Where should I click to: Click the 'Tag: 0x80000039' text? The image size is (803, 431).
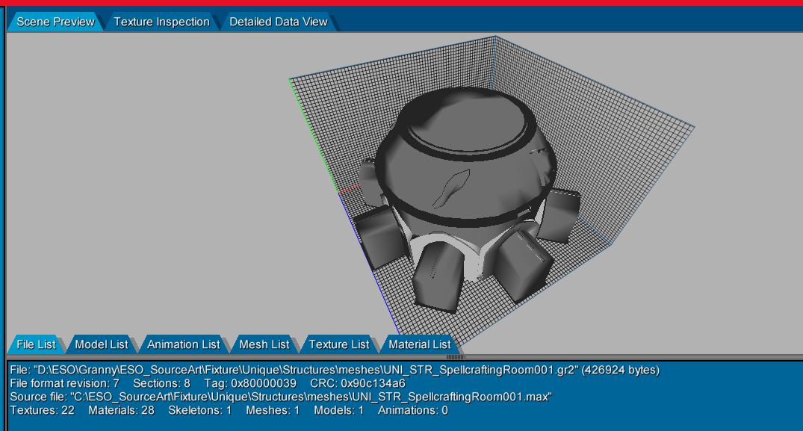tap(250, 383)
